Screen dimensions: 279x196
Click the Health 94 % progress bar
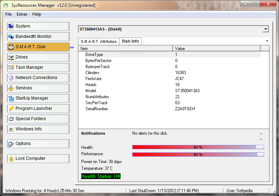198,147
